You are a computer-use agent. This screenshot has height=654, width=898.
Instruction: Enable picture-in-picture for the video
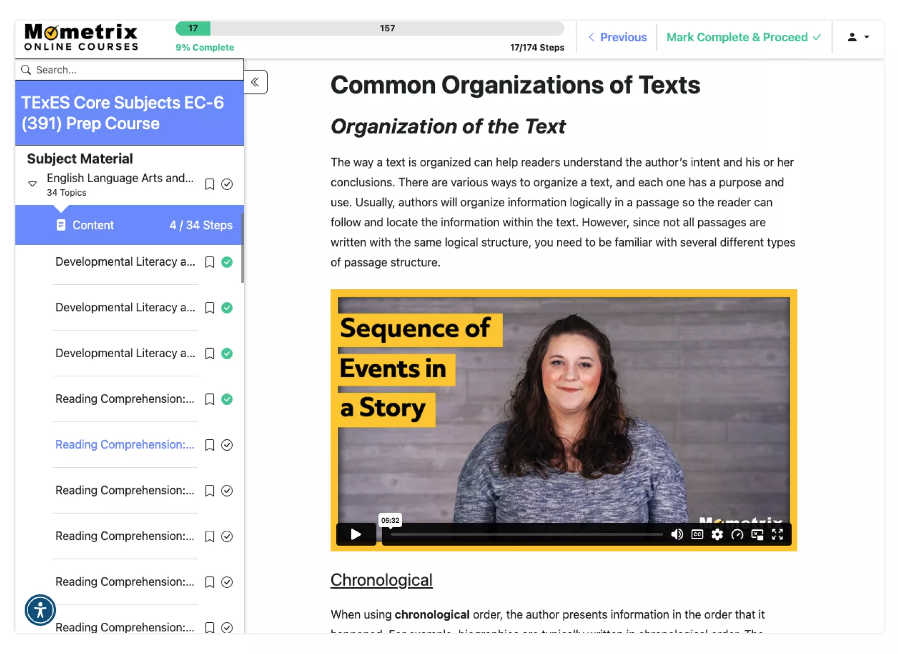[x=758, y=534]
